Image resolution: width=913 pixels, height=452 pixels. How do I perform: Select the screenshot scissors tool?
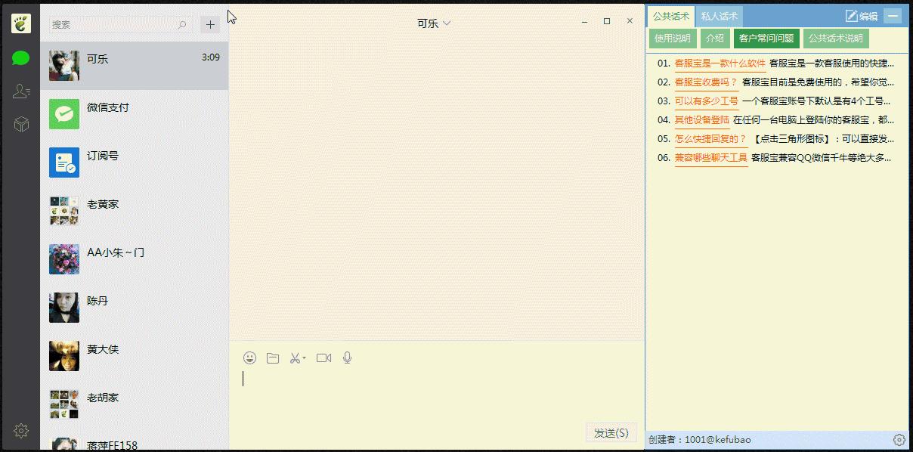[x=294, y=358]
